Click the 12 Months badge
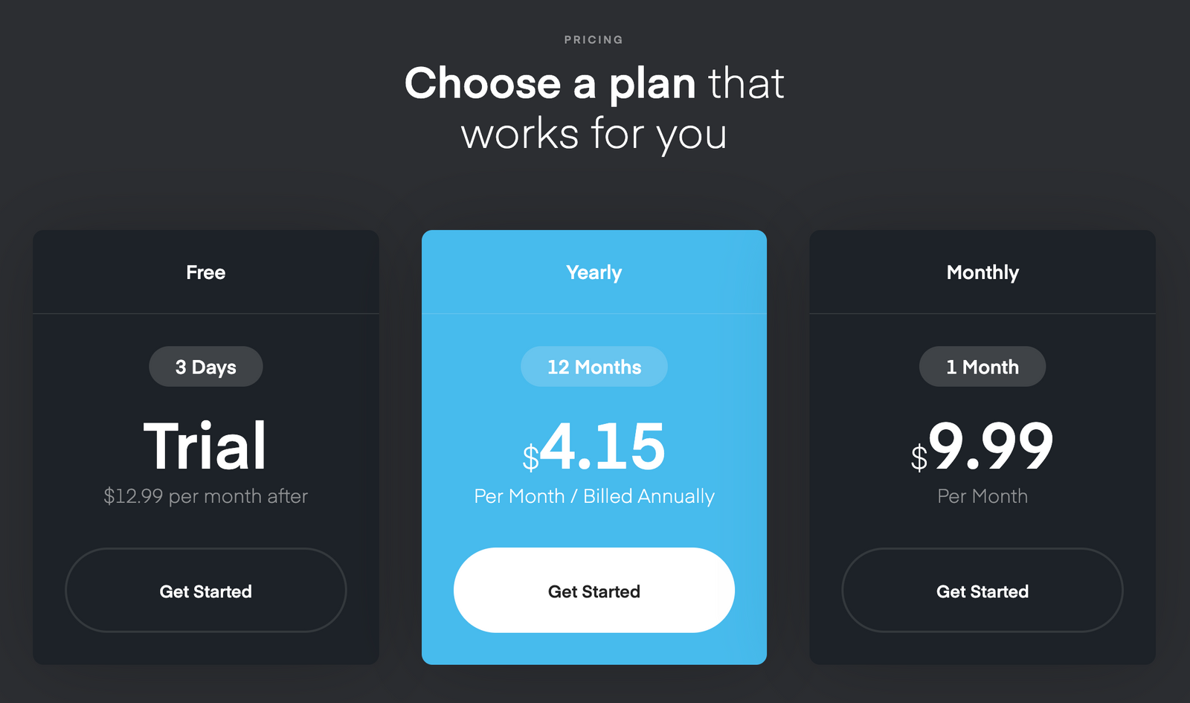Image resolution: width=1190 pixels, height=703 pixels. click(x=594, y=367)
